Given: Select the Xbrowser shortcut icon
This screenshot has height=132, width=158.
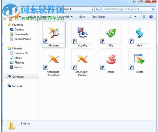Looking at the screenshot, I should click(x=54, y=35).
